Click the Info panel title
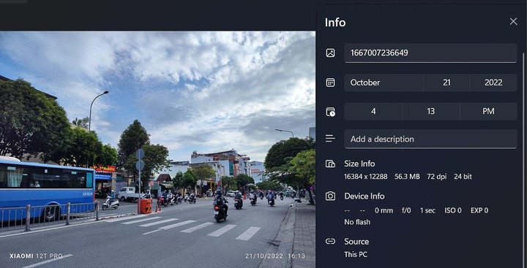Screen dimensions: 527x268 click(335, 23)
